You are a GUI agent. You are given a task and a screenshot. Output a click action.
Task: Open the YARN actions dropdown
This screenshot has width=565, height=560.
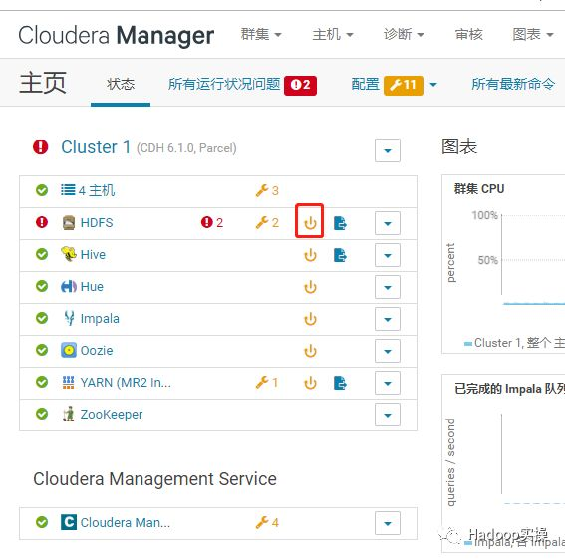388,383
